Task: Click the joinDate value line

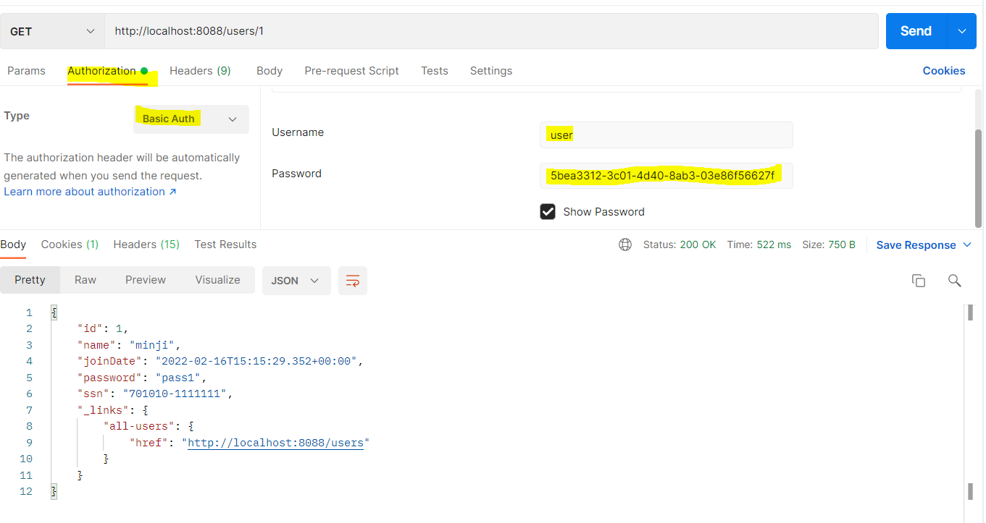Action: pyautogui.click(x=220, y=361)
